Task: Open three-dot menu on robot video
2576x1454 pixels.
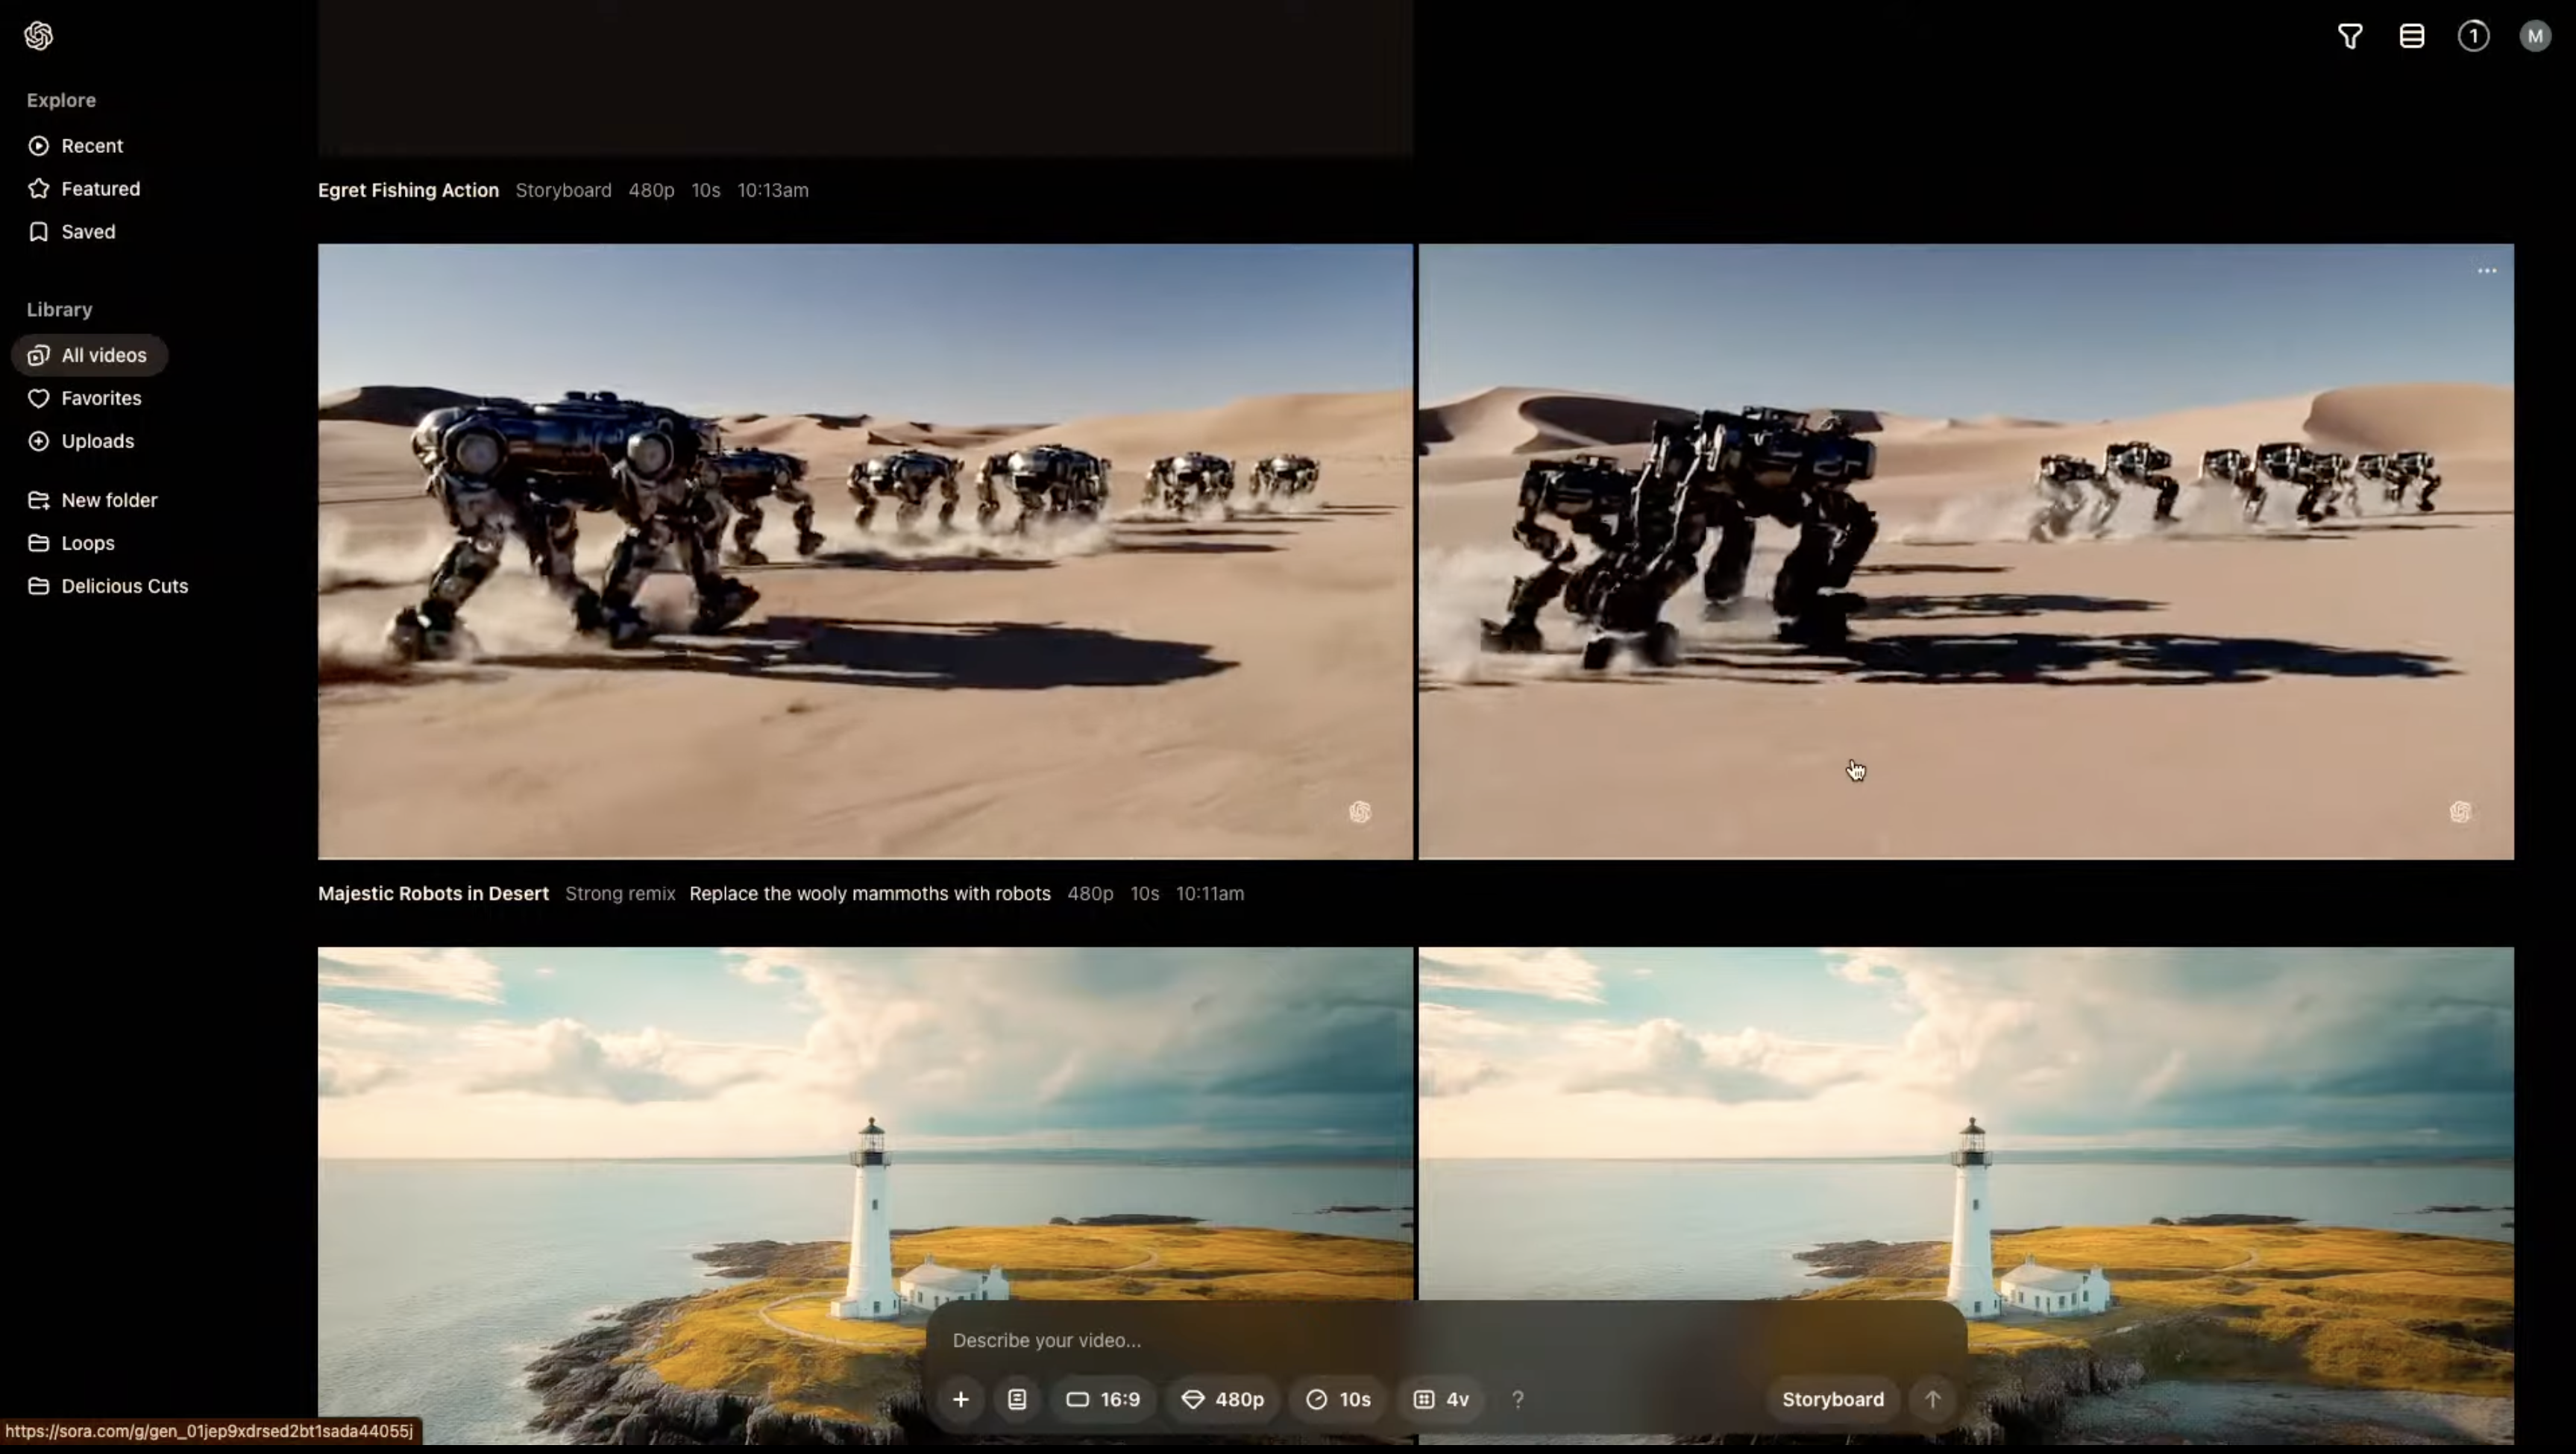Action: [2486, 271]
